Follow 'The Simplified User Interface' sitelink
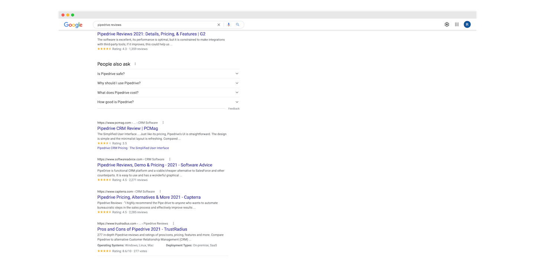The height and width of the screenshot is (268, 535). coord(149,148)
